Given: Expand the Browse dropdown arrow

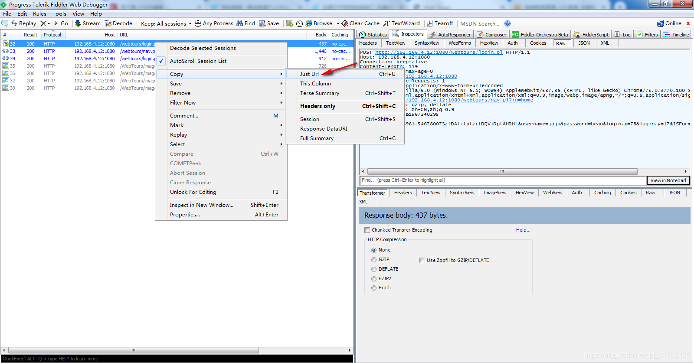Looking at the screenshot, I should 338,23.
